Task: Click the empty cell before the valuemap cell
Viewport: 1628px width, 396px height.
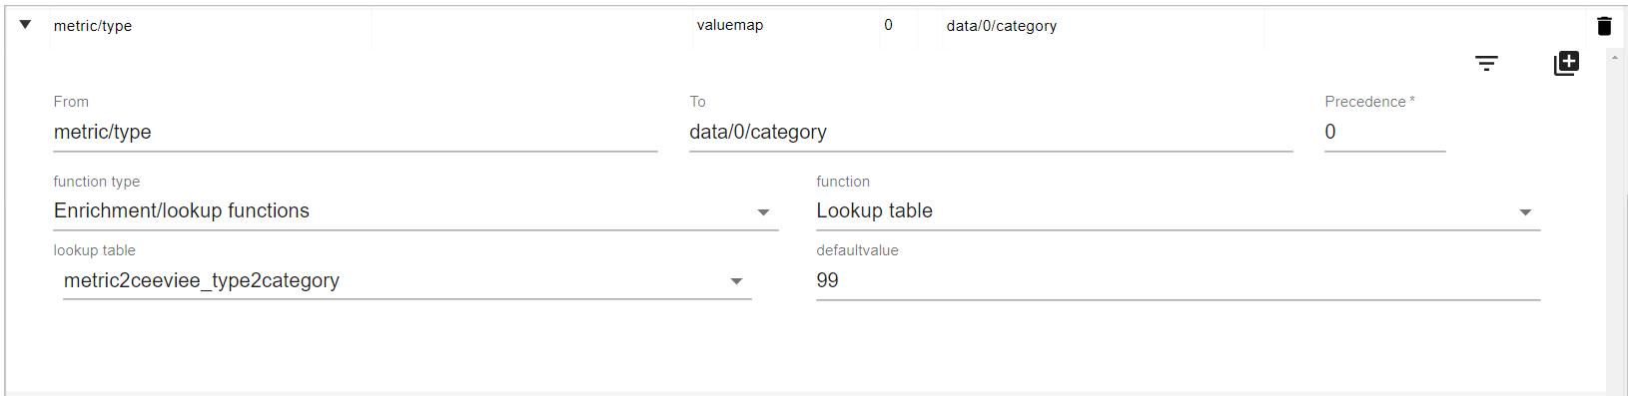Action: coord(532,26)
